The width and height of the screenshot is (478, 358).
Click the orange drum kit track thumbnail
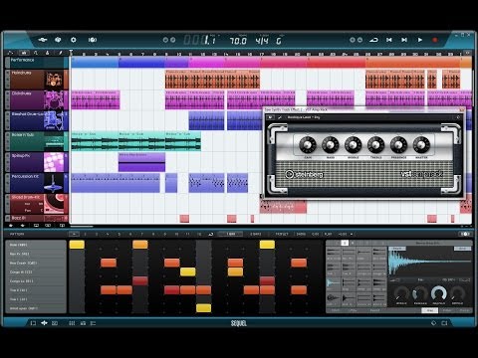tap(54, 80)
